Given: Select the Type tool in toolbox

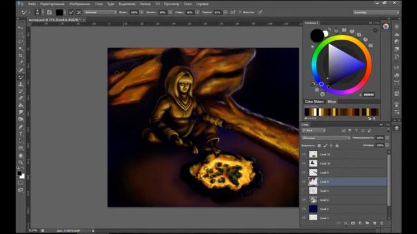Looking at the screenshot, I should click(21, 134).
